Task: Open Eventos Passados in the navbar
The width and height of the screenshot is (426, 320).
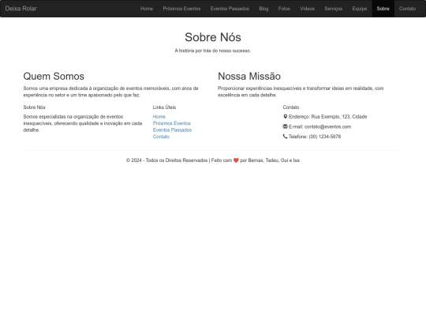Action: click(230, 9)
